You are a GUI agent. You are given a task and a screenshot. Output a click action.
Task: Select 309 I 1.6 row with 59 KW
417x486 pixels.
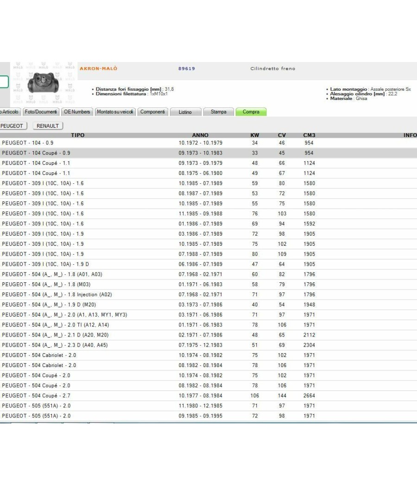[x=208, y=183]
